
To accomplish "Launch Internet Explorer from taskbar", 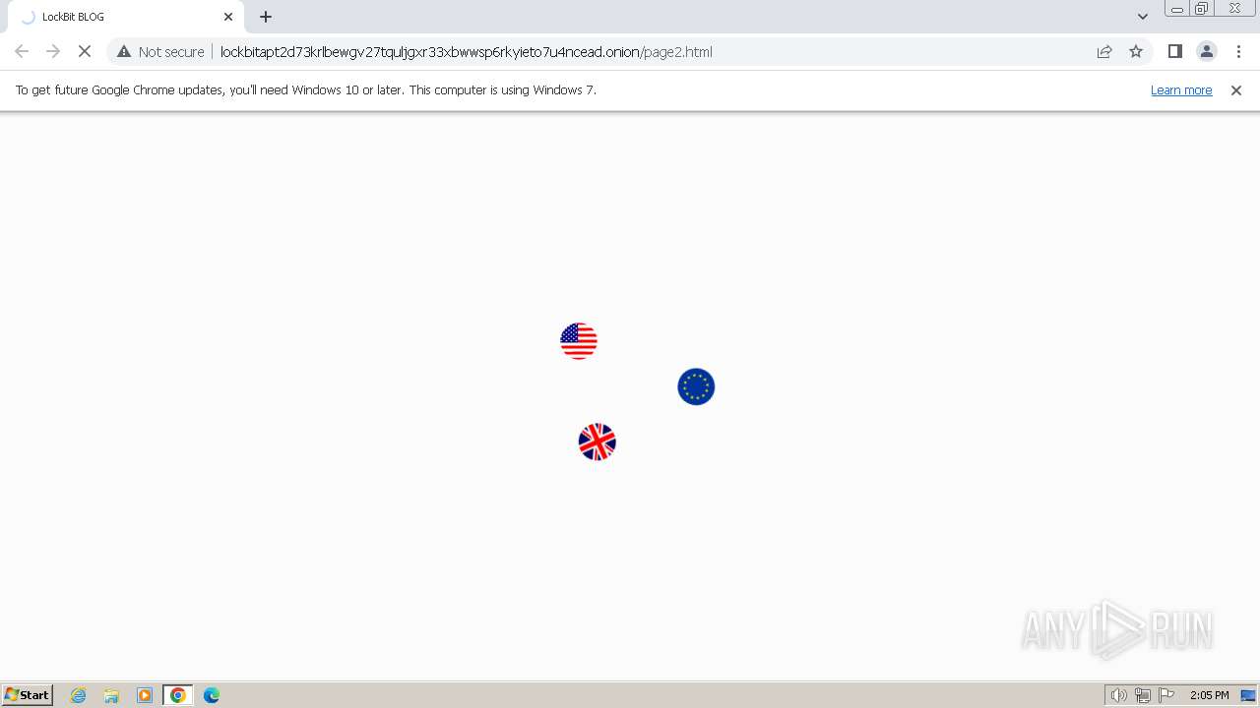I will coord(79,695).
